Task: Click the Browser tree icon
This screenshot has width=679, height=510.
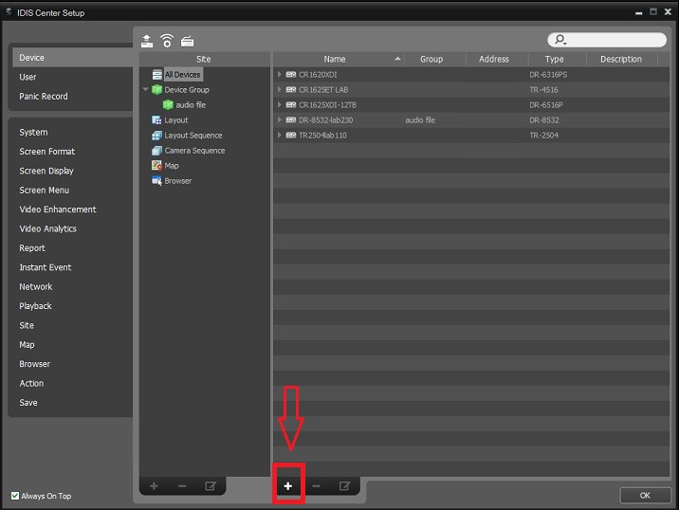Action: pos(156,181)
